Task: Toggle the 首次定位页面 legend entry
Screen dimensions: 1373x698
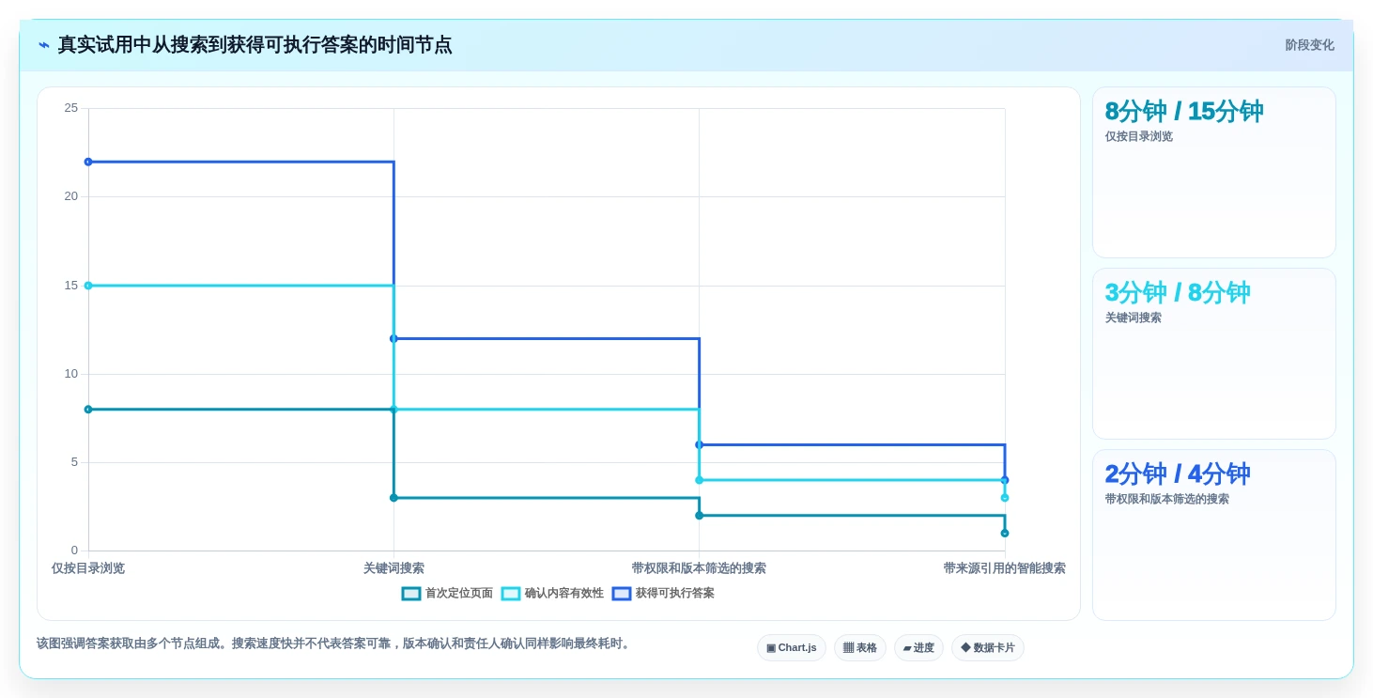Action: click(447, 594)
